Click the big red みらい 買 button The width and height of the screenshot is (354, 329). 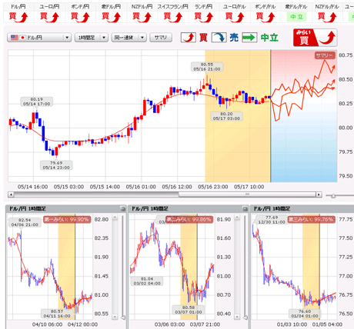point(315,38)
